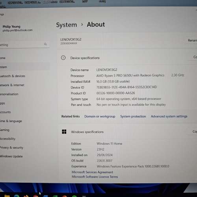Click the Related links label
197x197 pixels.
click(x=71, y=116)
